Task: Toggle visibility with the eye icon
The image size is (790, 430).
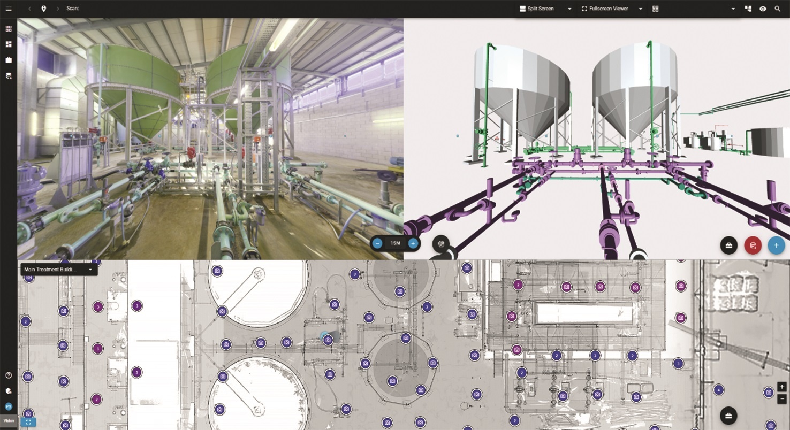Action: coord(763,9)
